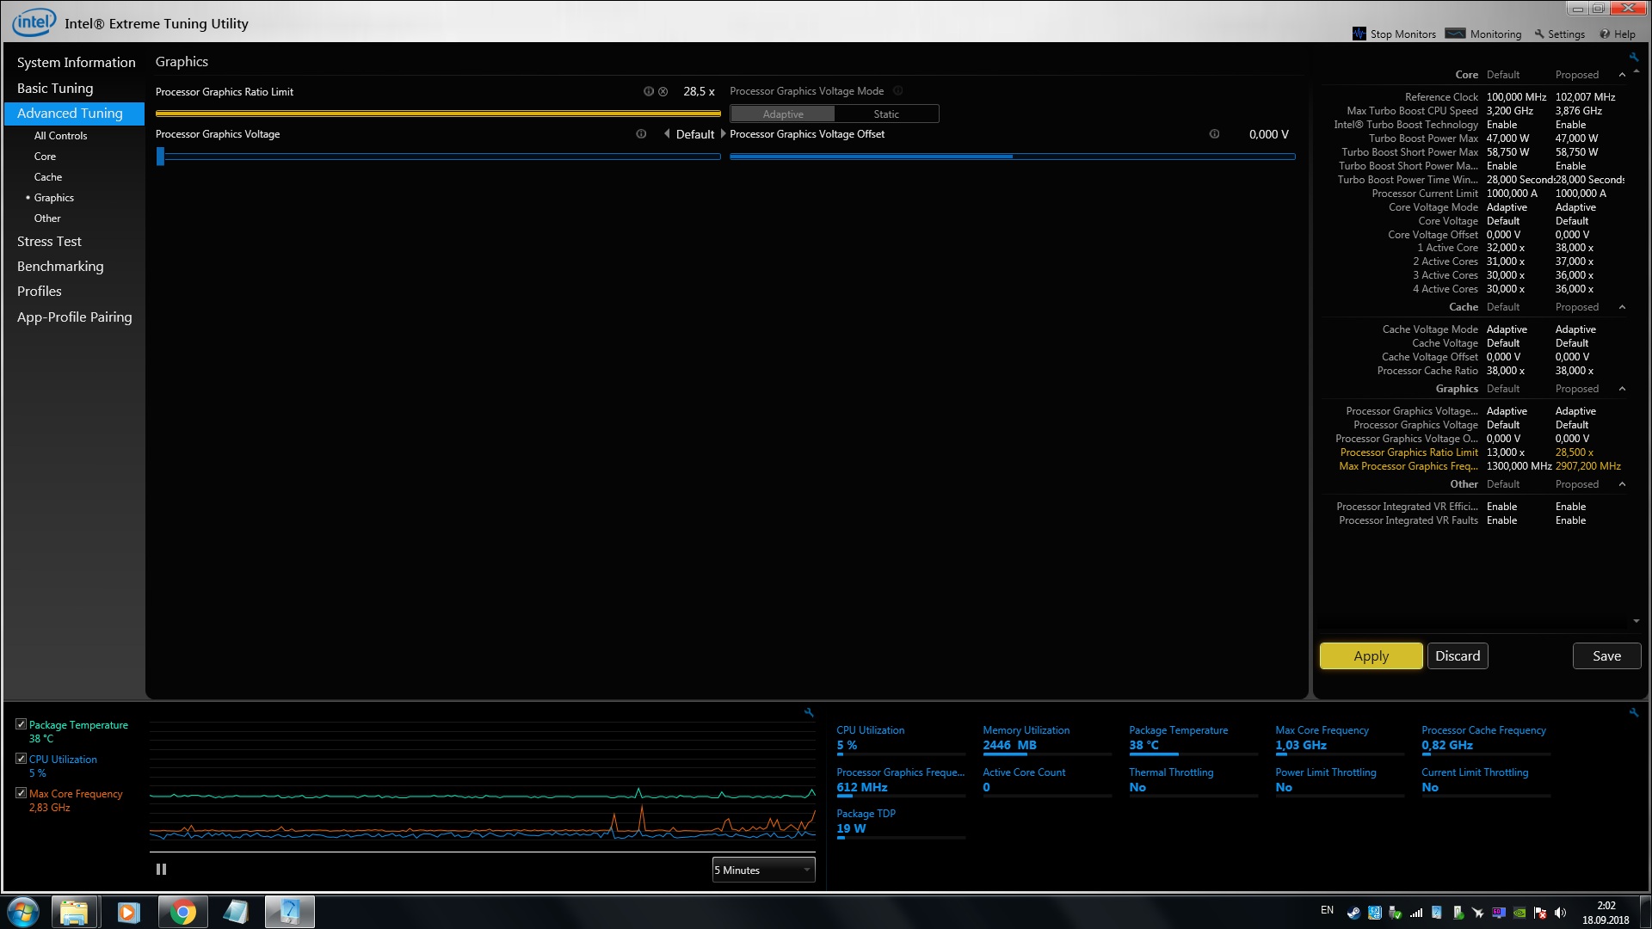Select Cache tuning subsection
The width and height of the screenshot is (1652, 929).
tap(48, 177)
